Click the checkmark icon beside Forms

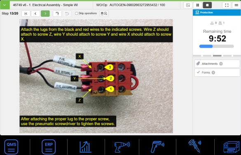(x=198, y=72)
